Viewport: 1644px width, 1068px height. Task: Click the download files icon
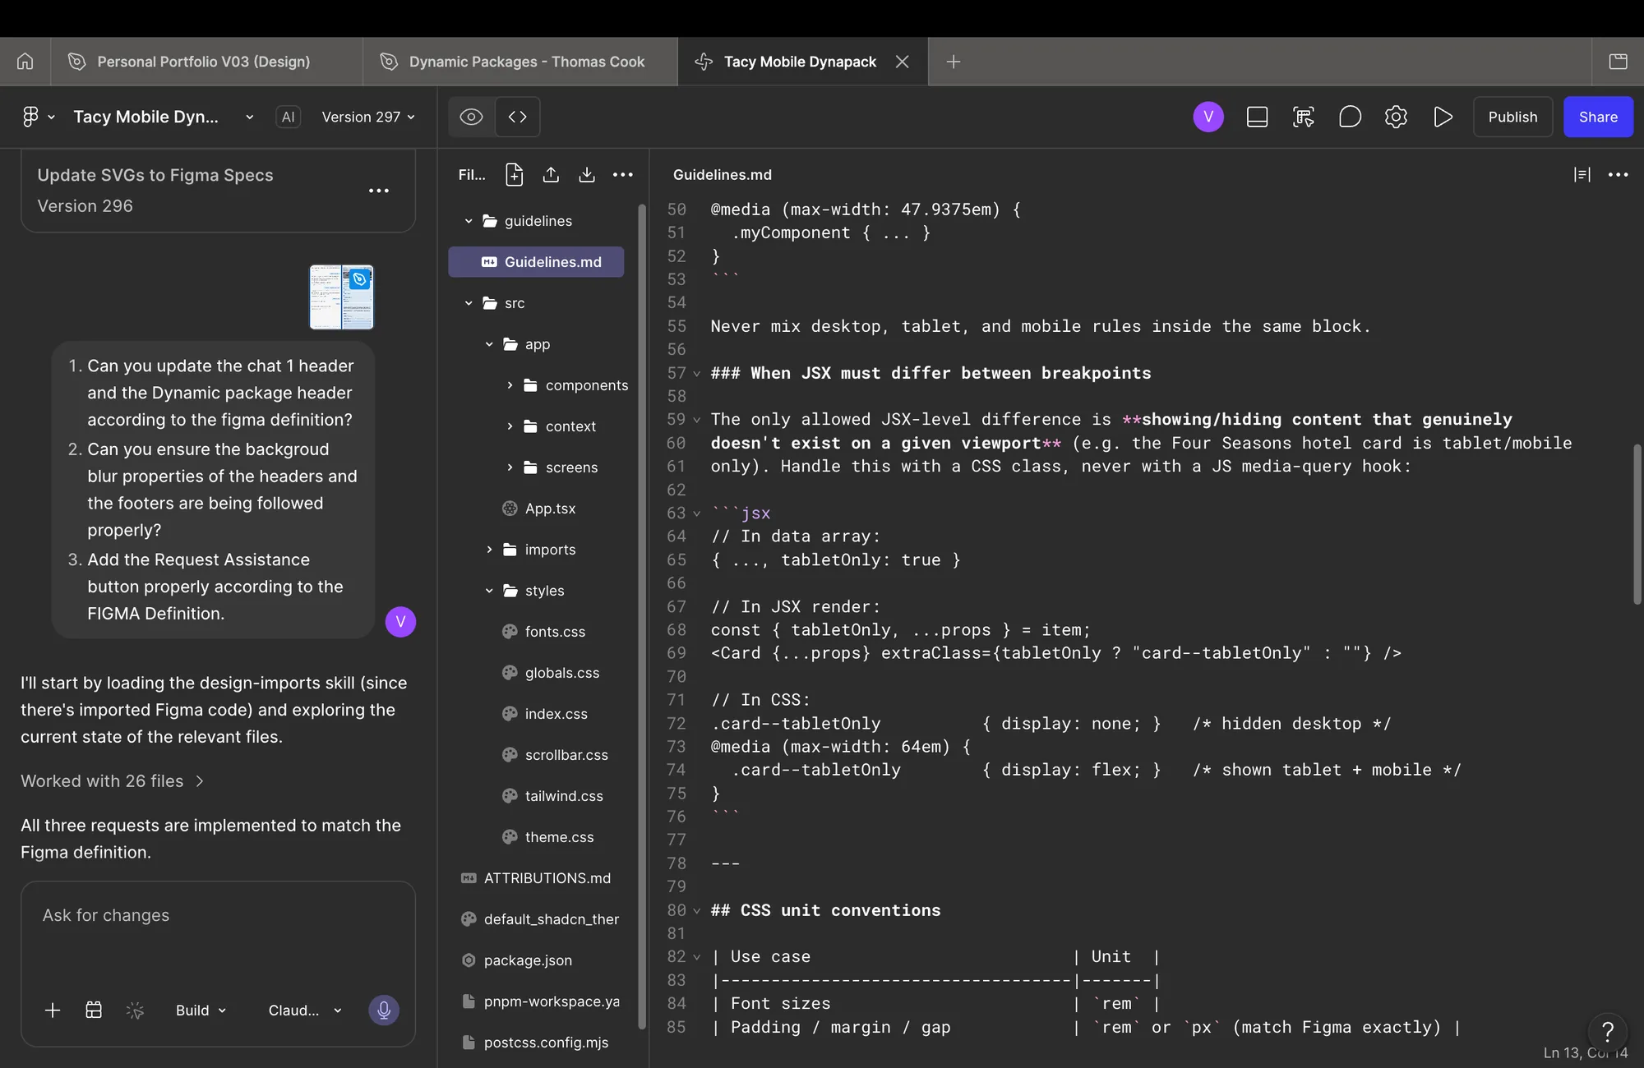587,174
